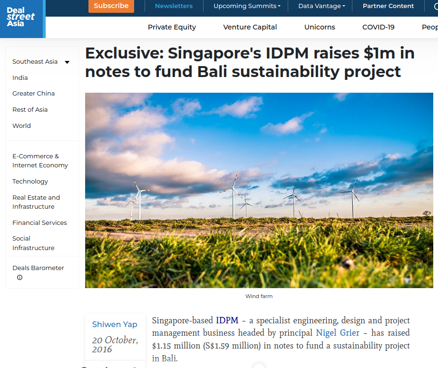Select the Unicorns section
This screenshot has height=368, width=438.
click(320, 27)
